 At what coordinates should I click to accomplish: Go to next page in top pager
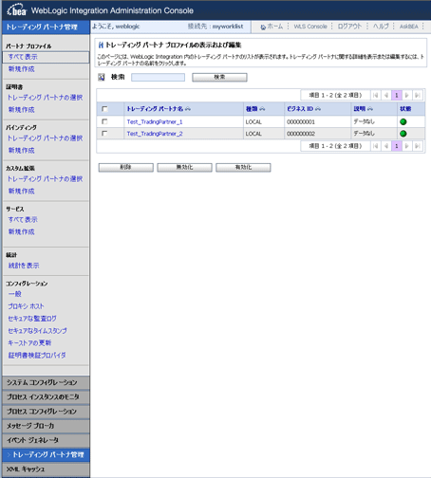point(407,95)
